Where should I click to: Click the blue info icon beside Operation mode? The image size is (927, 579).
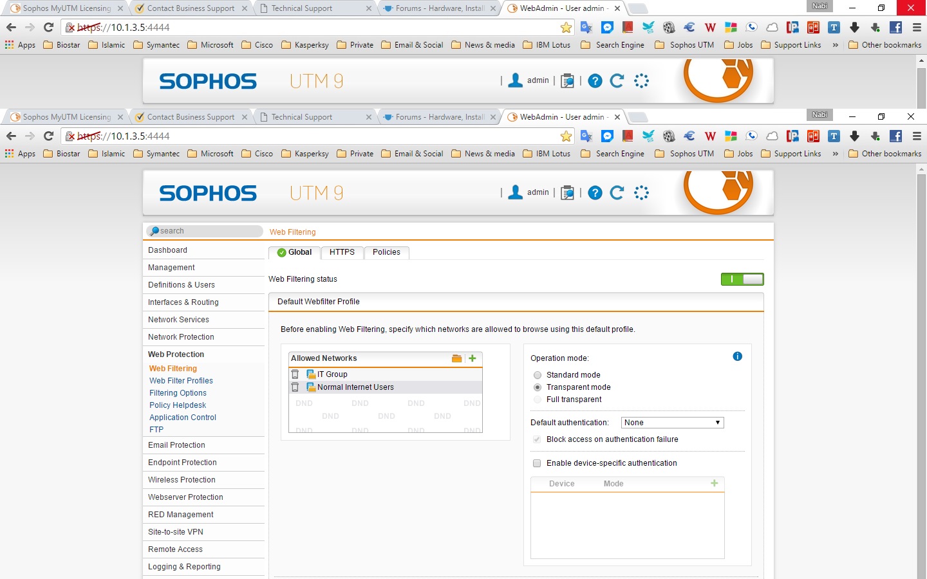738,356
